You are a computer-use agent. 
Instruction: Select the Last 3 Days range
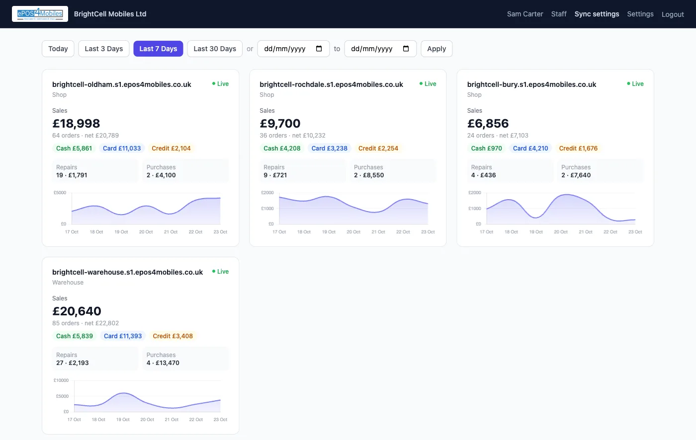(104, 49)
